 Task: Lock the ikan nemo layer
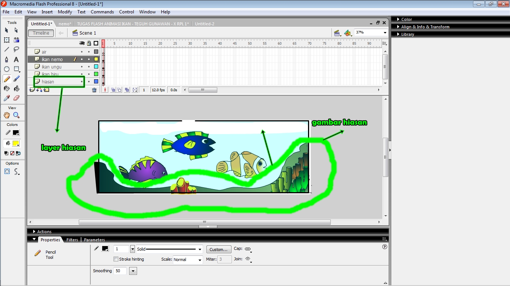pyautogui.click(x=89, y=59)
